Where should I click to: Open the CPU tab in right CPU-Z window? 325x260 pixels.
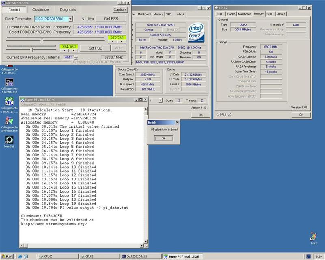click(219, 14)
